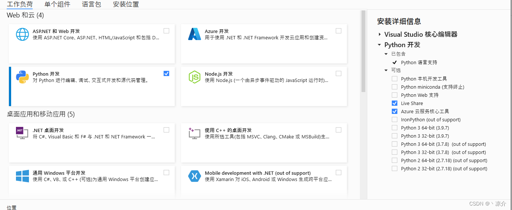The image size is (512, 210).
Task: Check Python 2 64-bit (2.7.18) option
Action: pos(394,160)
